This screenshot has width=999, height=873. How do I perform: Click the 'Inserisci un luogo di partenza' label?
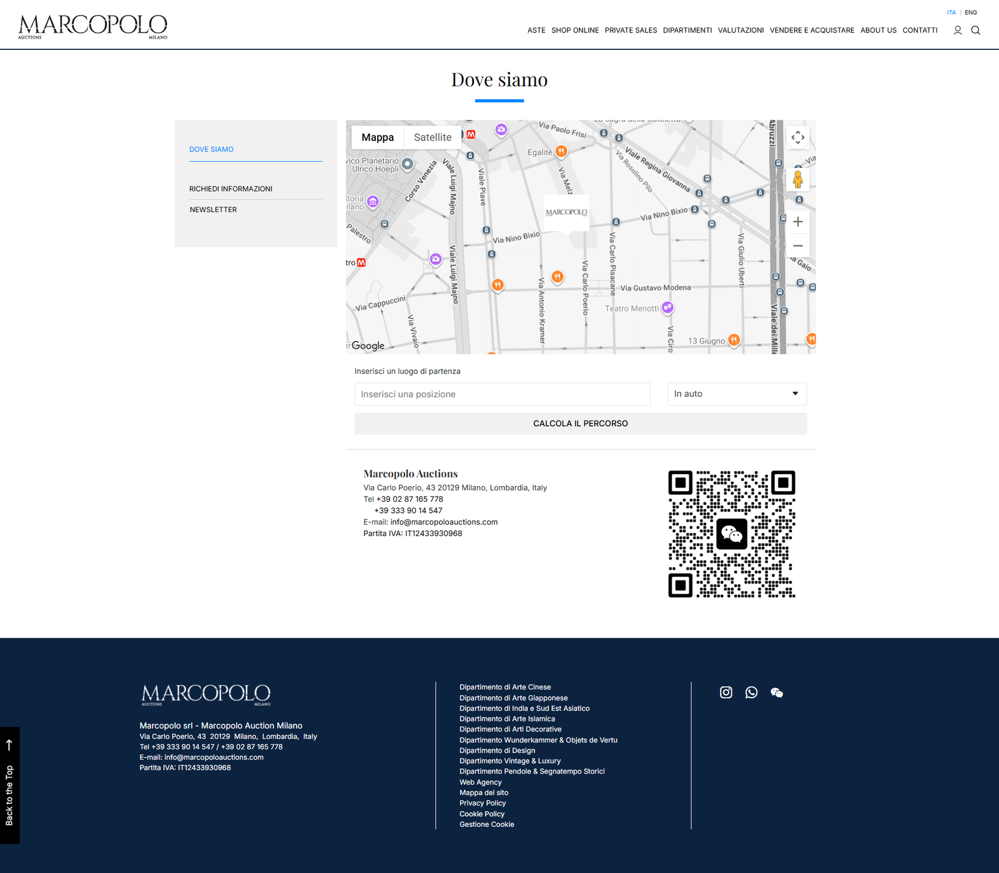408,371
